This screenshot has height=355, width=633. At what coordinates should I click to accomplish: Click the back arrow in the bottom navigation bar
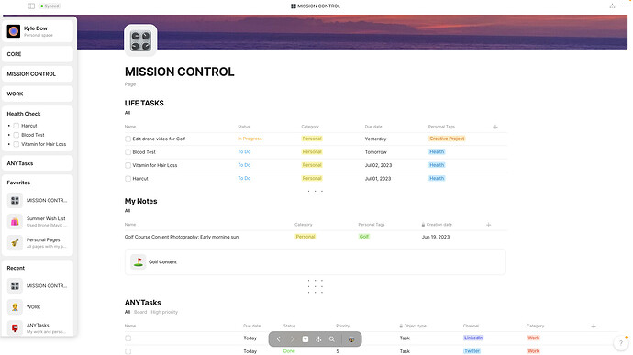(x=279, y=339)
